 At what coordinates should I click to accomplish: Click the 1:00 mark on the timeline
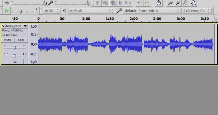point(86,18)
